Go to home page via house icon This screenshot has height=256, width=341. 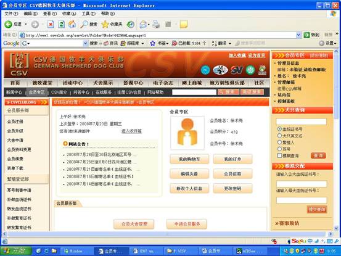[x=72, y=24]
